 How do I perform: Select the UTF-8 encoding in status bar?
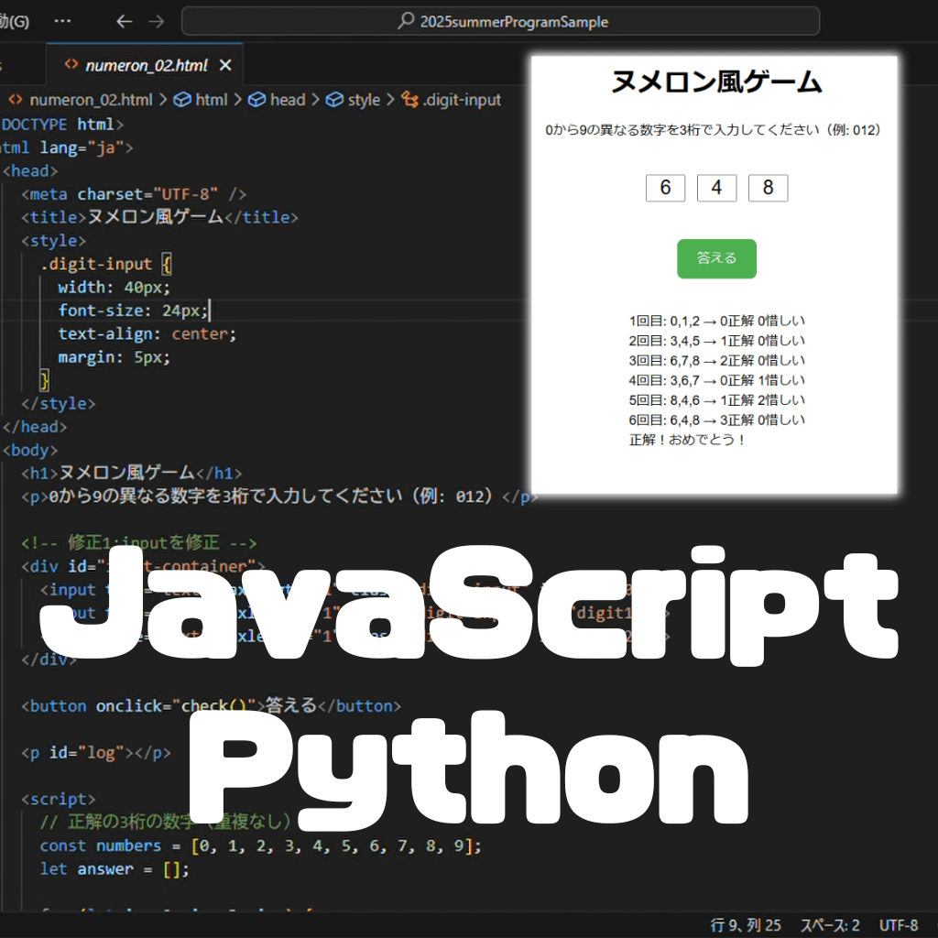[899, 925]
